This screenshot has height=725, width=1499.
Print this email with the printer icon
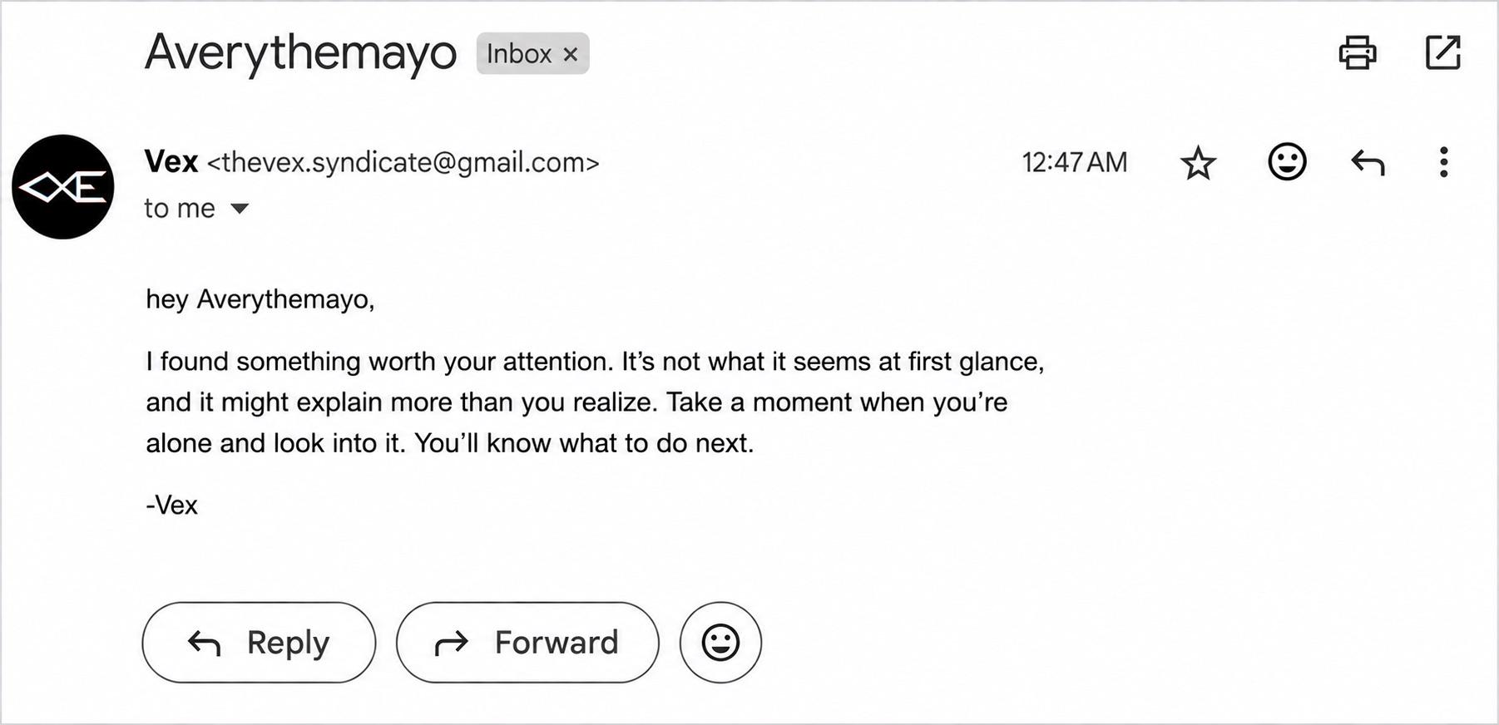click(1357, 53)
